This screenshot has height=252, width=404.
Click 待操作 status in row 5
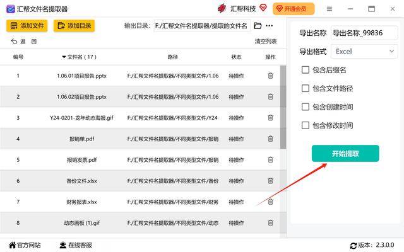click(236, 160)
